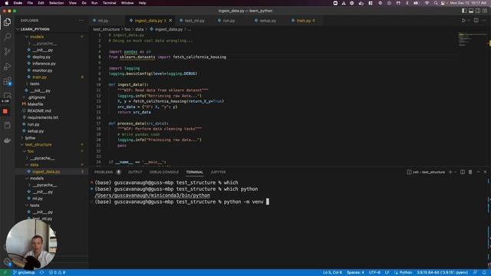Open Explorer Views and More Actions menu
The height and width of the screenshot is (276, 491).
point(81,21)
